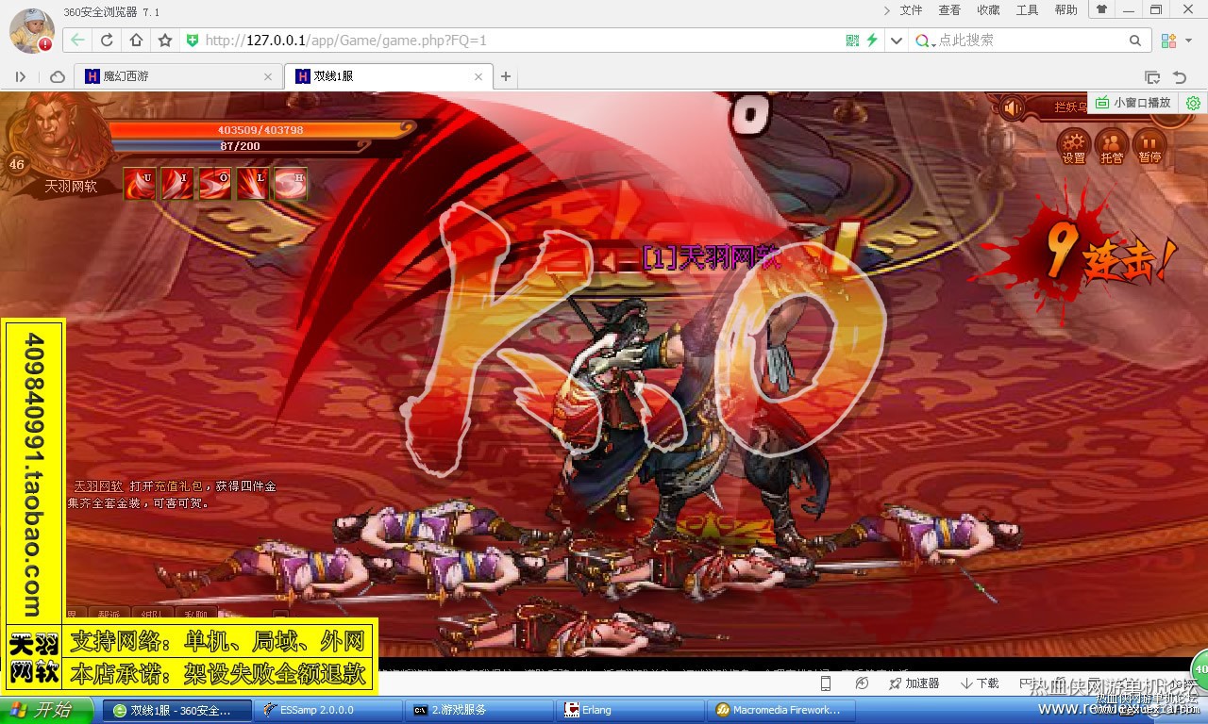Image resolution: width=1208 pixels, height=724 pixels.
Task: Open game 设置 settings
Action: (x=1074, y=147)
